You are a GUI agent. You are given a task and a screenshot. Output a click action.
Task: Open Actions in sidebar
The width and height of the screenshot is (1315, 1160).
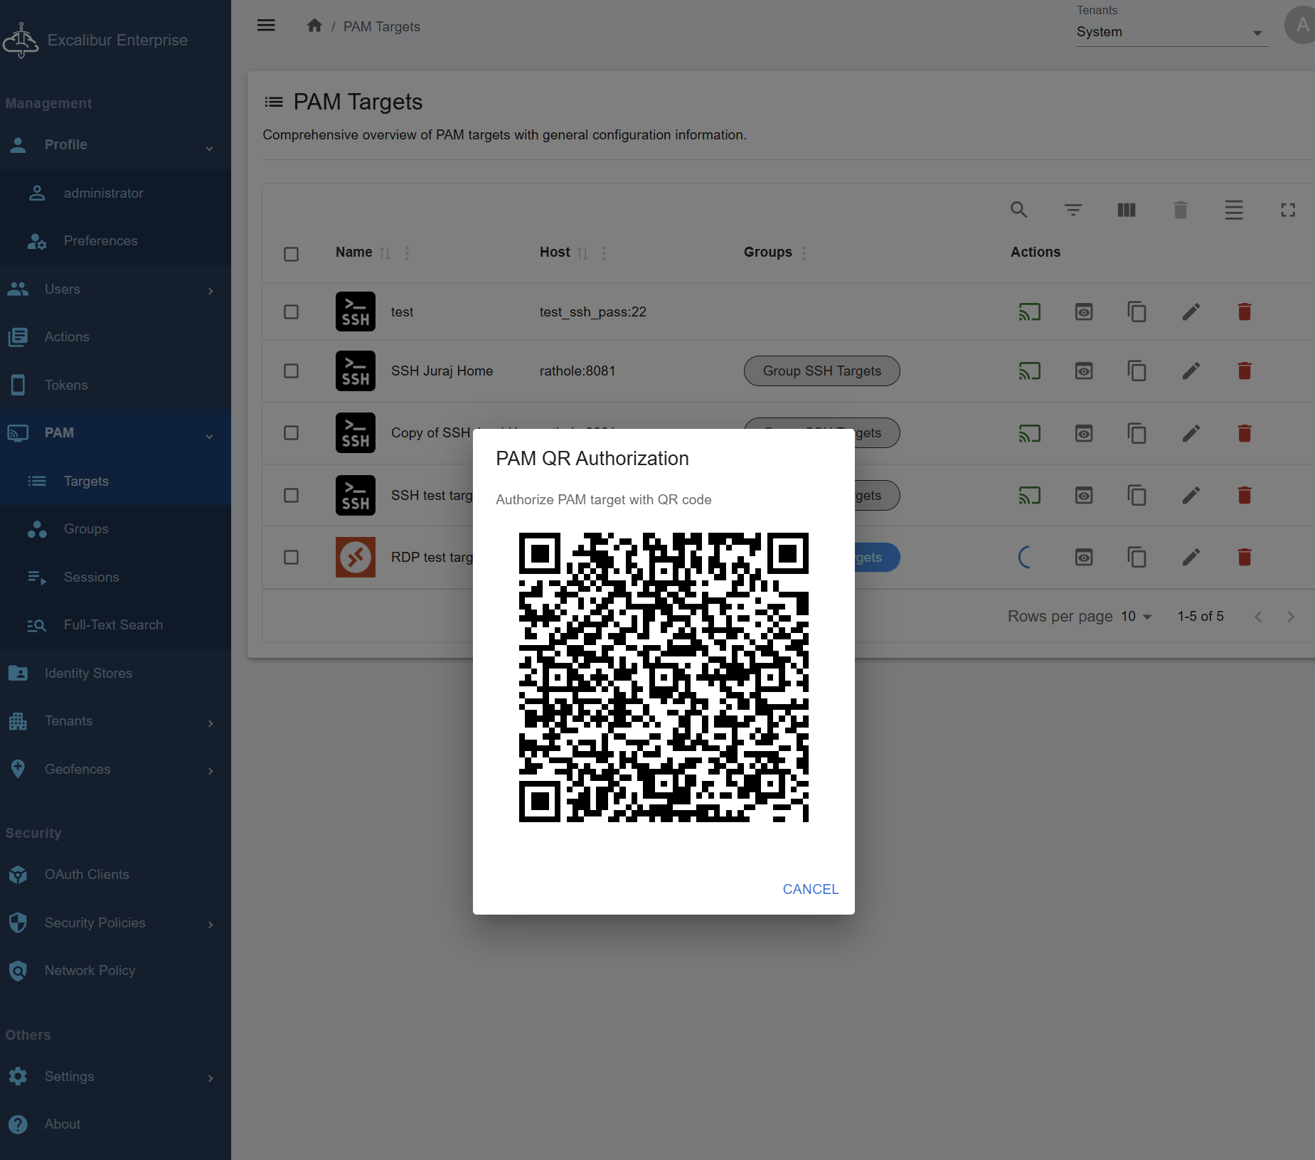pos(115,337)
